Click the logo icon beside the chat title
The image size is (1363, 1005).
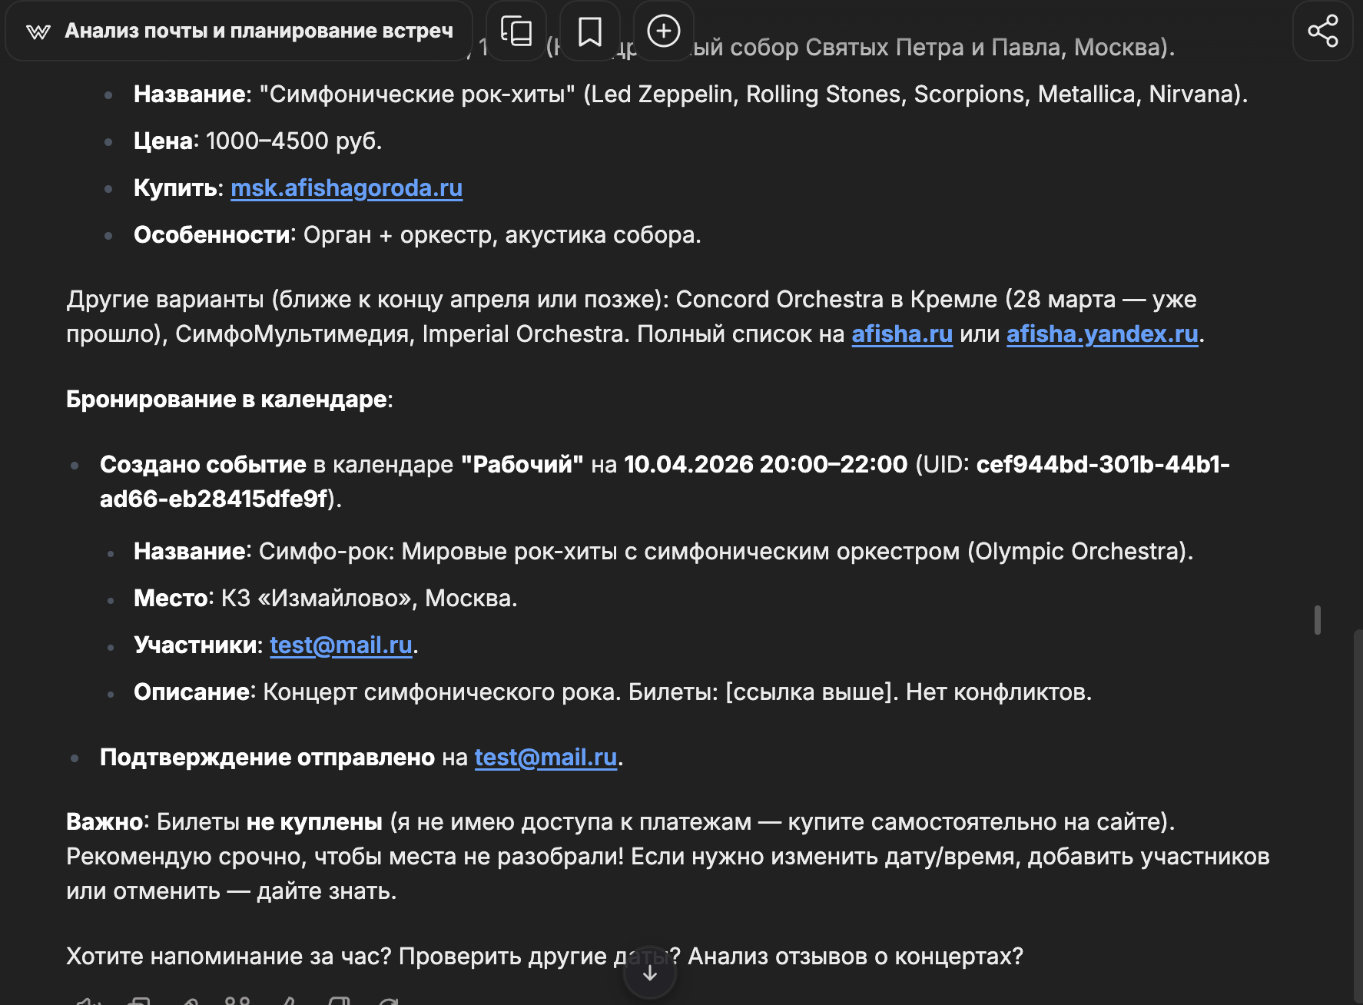point(38,32)
